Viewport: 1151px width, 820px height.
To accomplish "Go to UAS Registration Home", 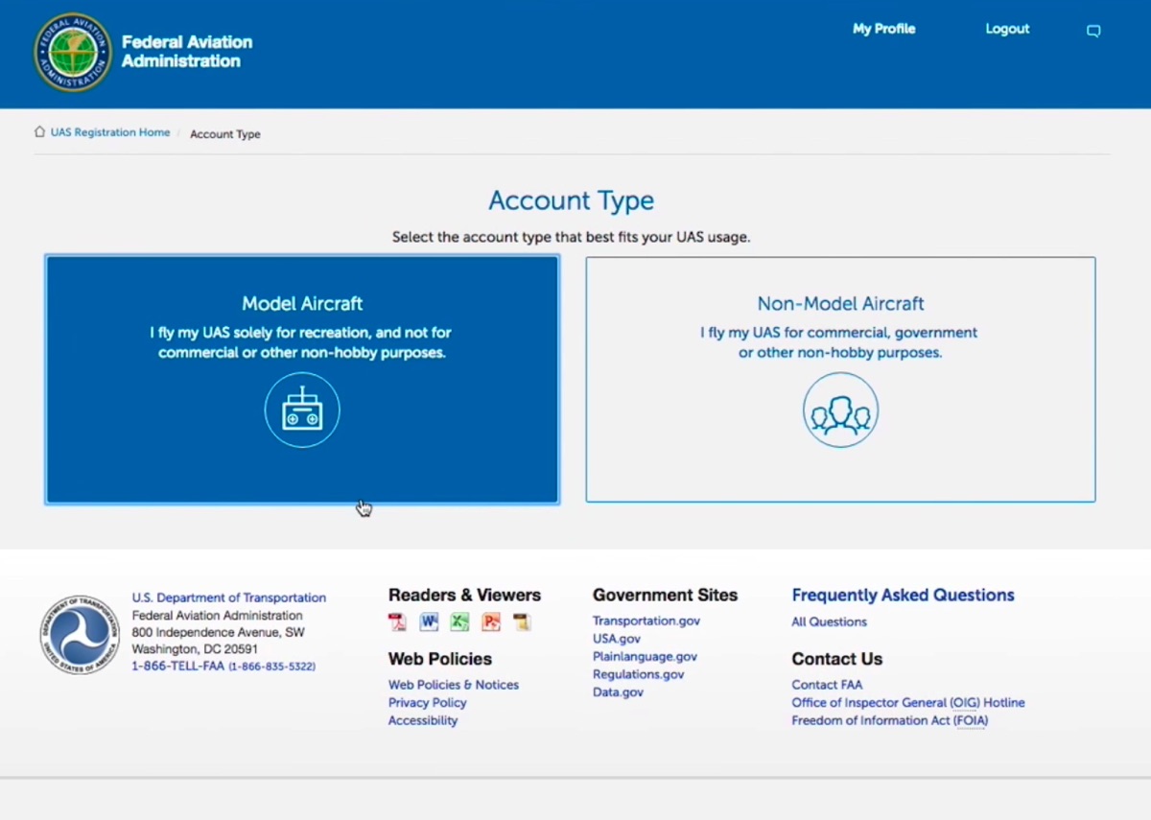I will click(x=110, y=132).
